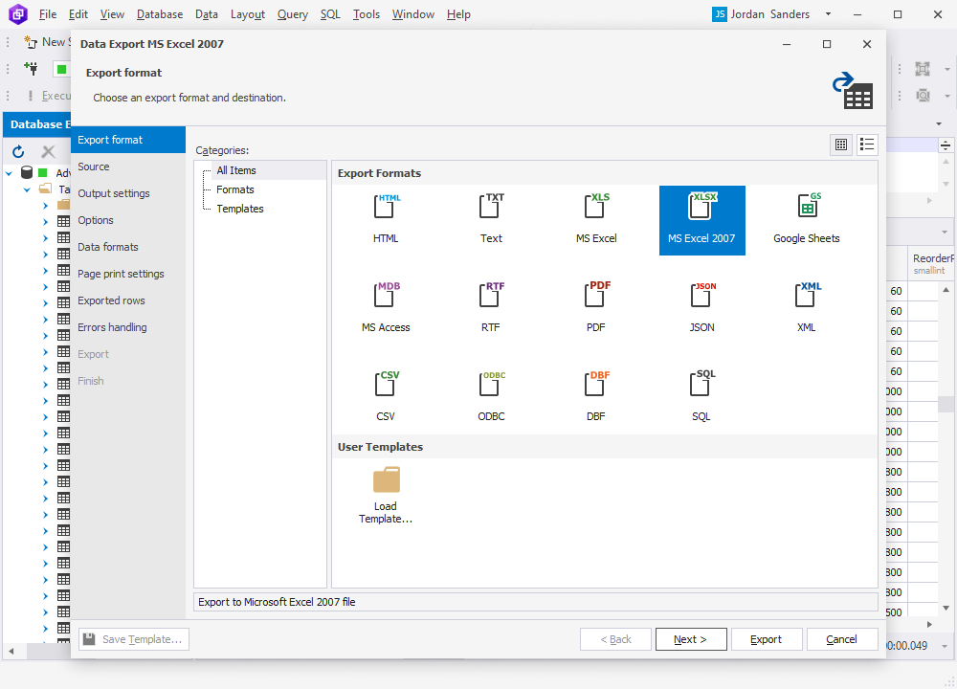The height and width of the screenshot is (689, 957).
Task: Open the File menu
Action: 48,14
